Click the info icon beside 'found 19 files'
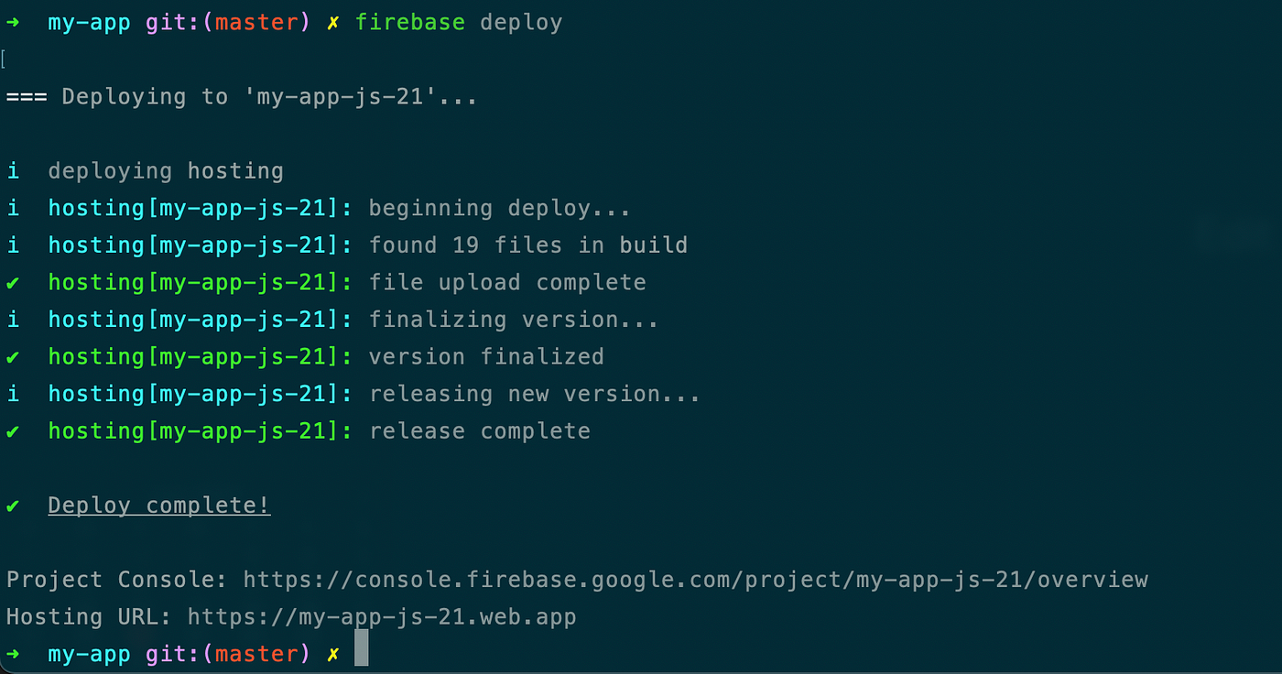 point(13,245)
